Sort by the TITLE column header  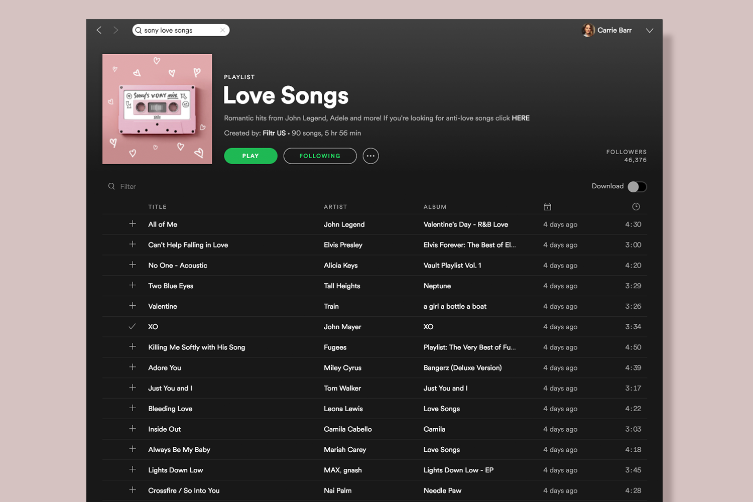[157, 207]
